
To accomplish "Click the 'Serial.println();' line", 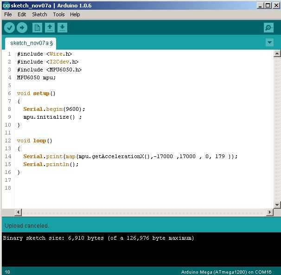I will coord(51,164).
